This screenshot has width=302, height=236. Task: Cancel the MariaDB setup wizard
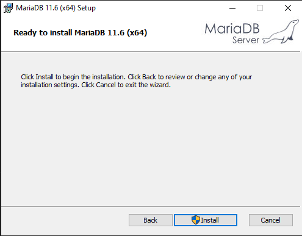tap(271, 220)
